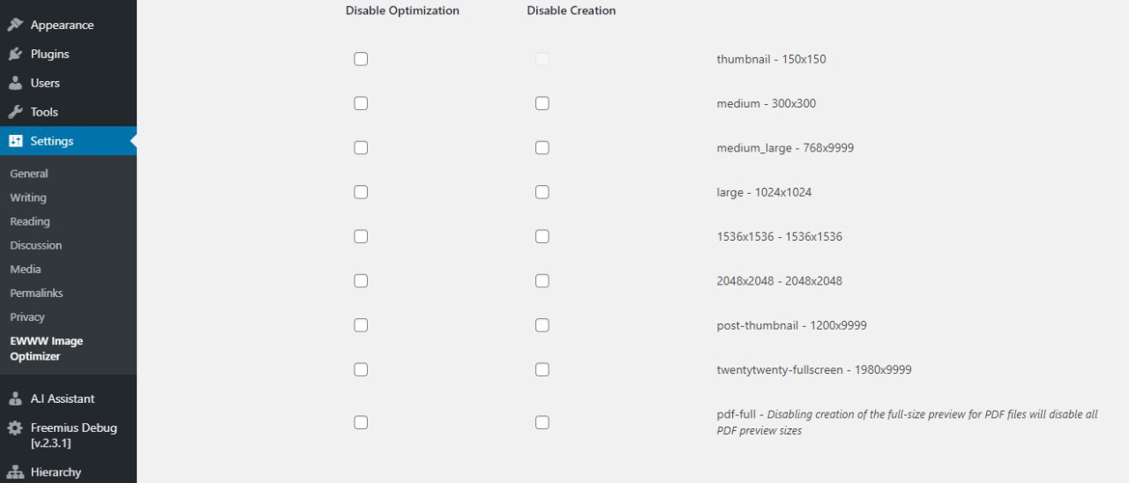Click the Appearance paintbrush icon
This screenshot has height=483, width=1129.
tap(15, 25)
